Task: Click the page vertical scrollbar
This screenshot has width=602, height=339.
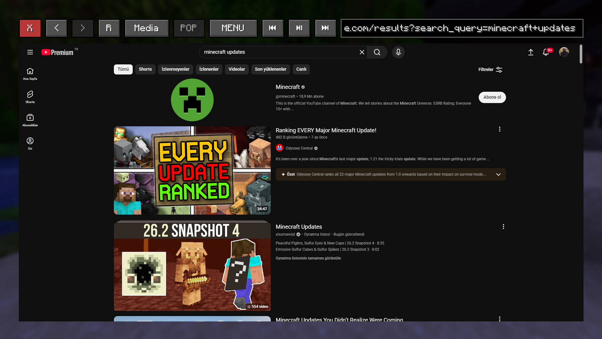Action: (x=581, y=54)
